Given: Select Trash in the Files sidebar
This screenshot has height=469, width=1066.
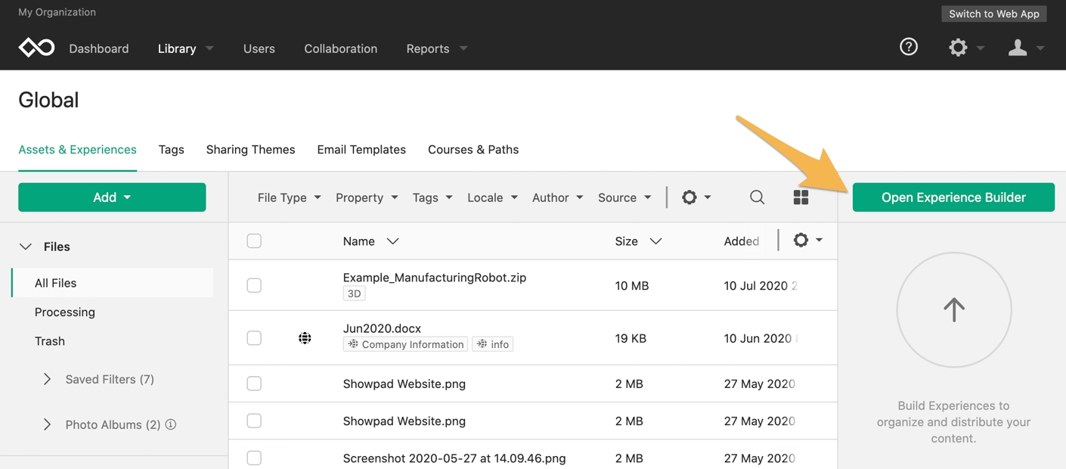Looking at the screenshot, I should (x=50, y=341).
